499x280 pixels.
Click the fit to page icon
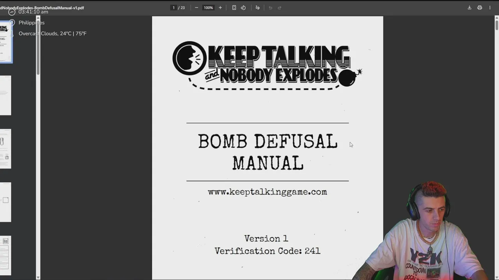tap(234, 8)
